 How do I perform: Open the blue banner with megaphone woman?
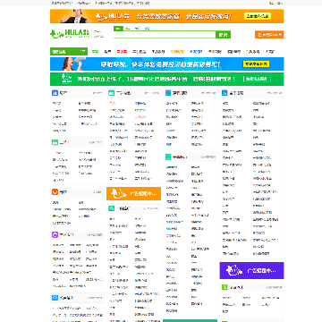click(167, 64)
